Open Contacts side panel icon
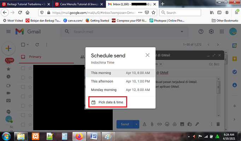This screenshot has width=241, height=141. (x=235, y=85)
